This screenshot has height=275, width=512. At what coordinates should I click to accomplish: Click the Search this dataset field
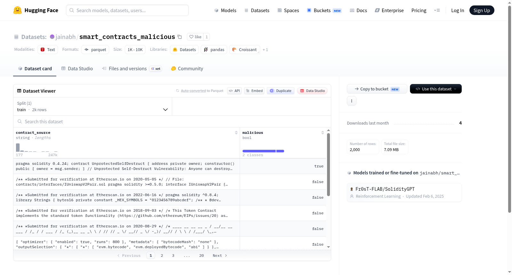click(172, 122)
